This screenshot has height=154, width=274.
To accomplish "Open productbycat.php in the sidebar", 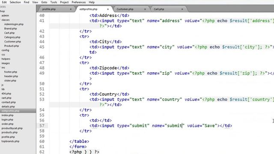I will [12, 128].
